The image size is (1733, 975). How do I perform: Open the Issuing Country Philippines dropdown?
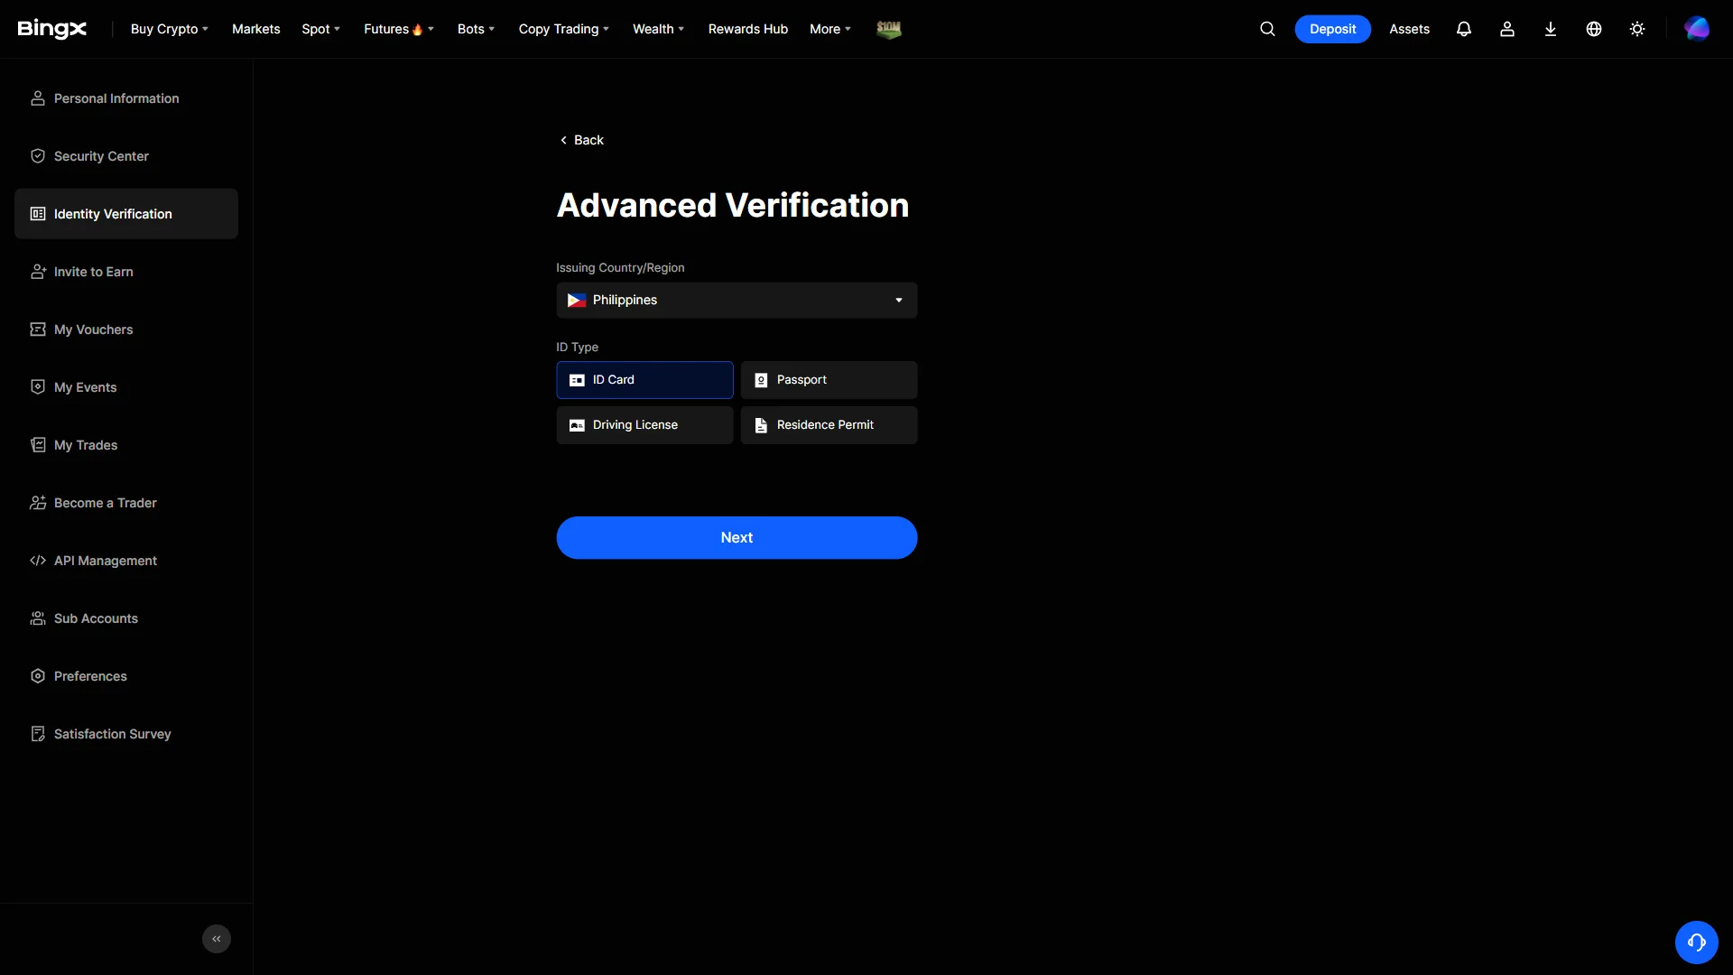[737, 300]
